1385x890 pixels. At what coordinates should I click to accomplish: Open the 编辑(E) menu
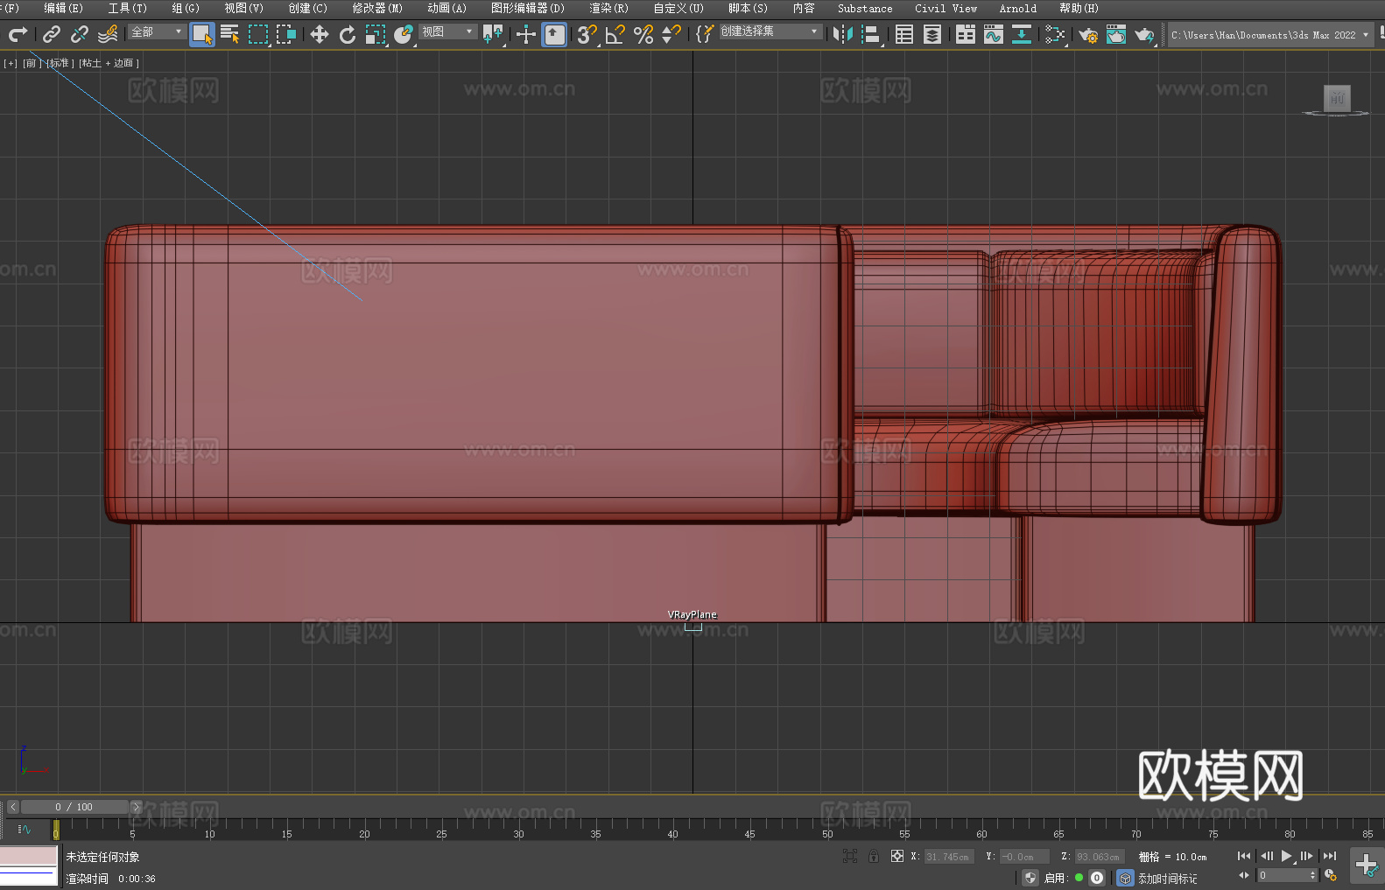[63, 8]
